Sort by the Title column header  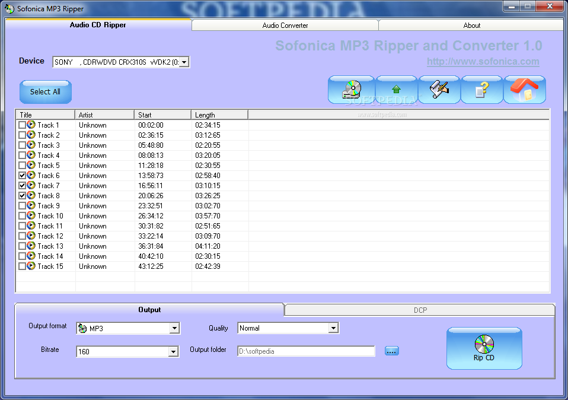click(x=46, y=115)
